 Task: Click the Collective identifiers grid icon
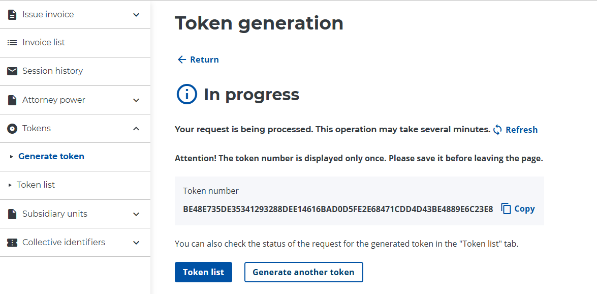tap(12, 242)
